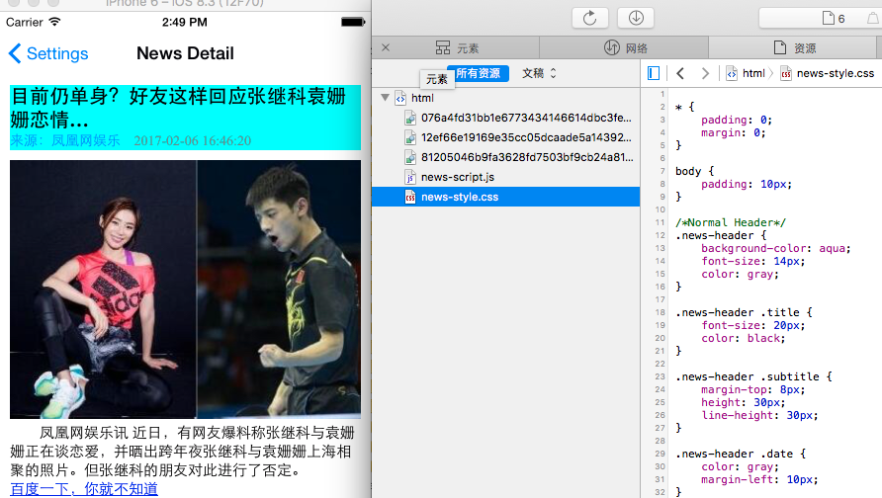Select news-style.css in the resource list

[505, 197]
